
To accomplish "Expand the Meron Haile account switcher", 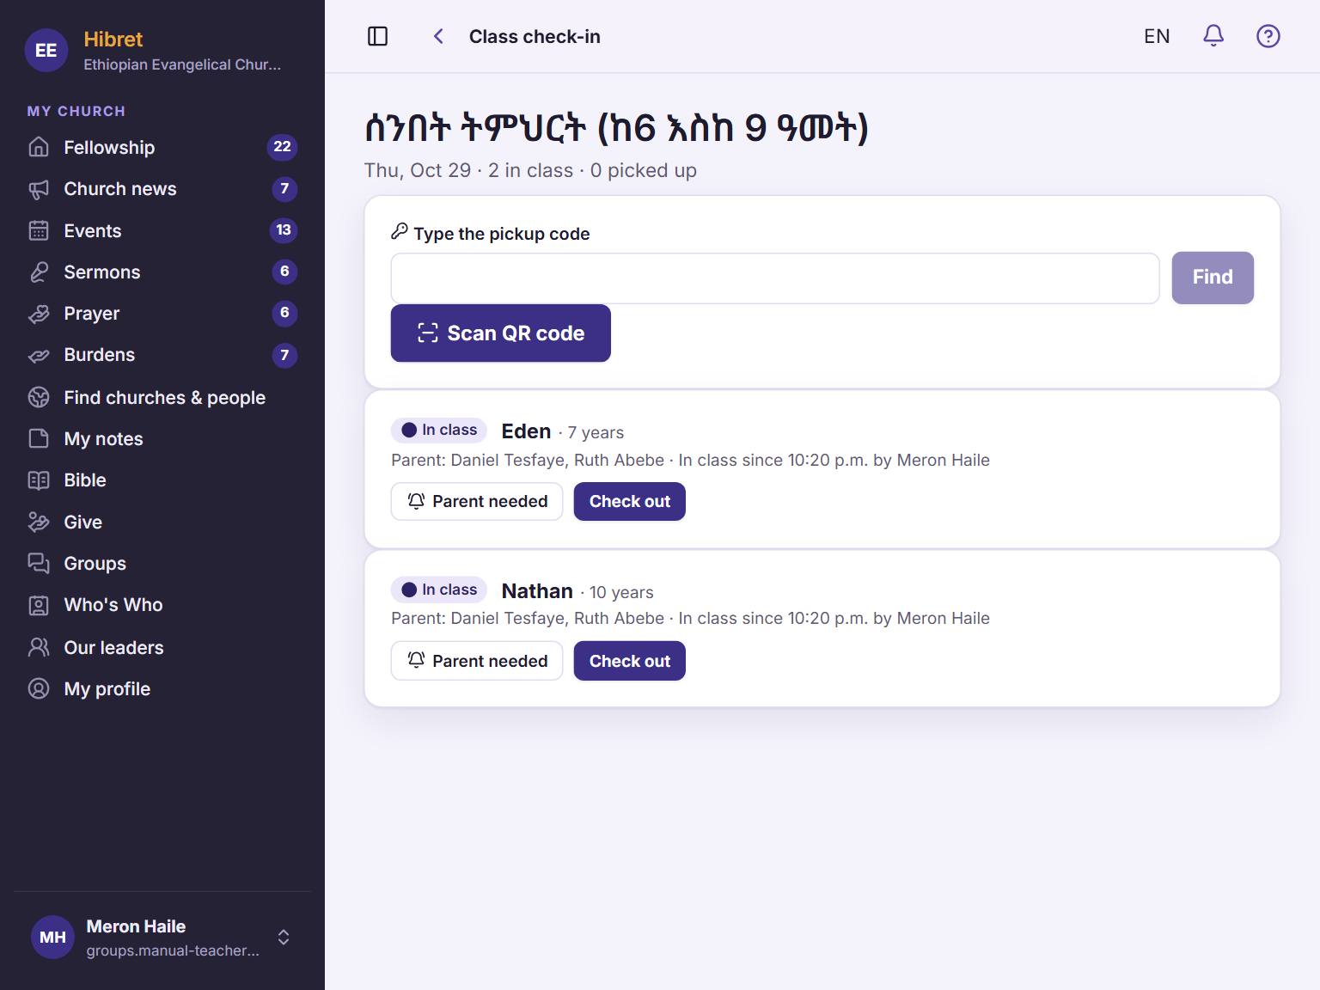I will [x=284, y=937].
